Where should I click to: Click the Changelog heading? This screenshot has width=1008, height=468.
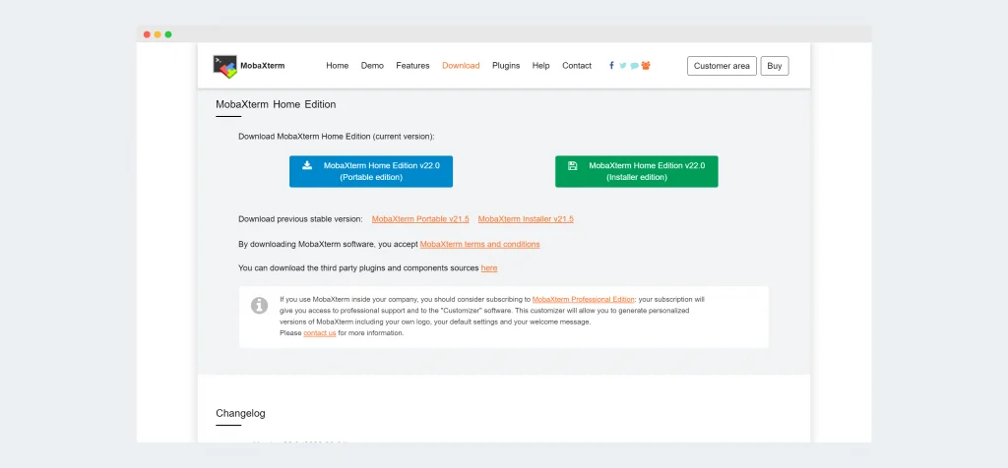click(x=240, y=413)
